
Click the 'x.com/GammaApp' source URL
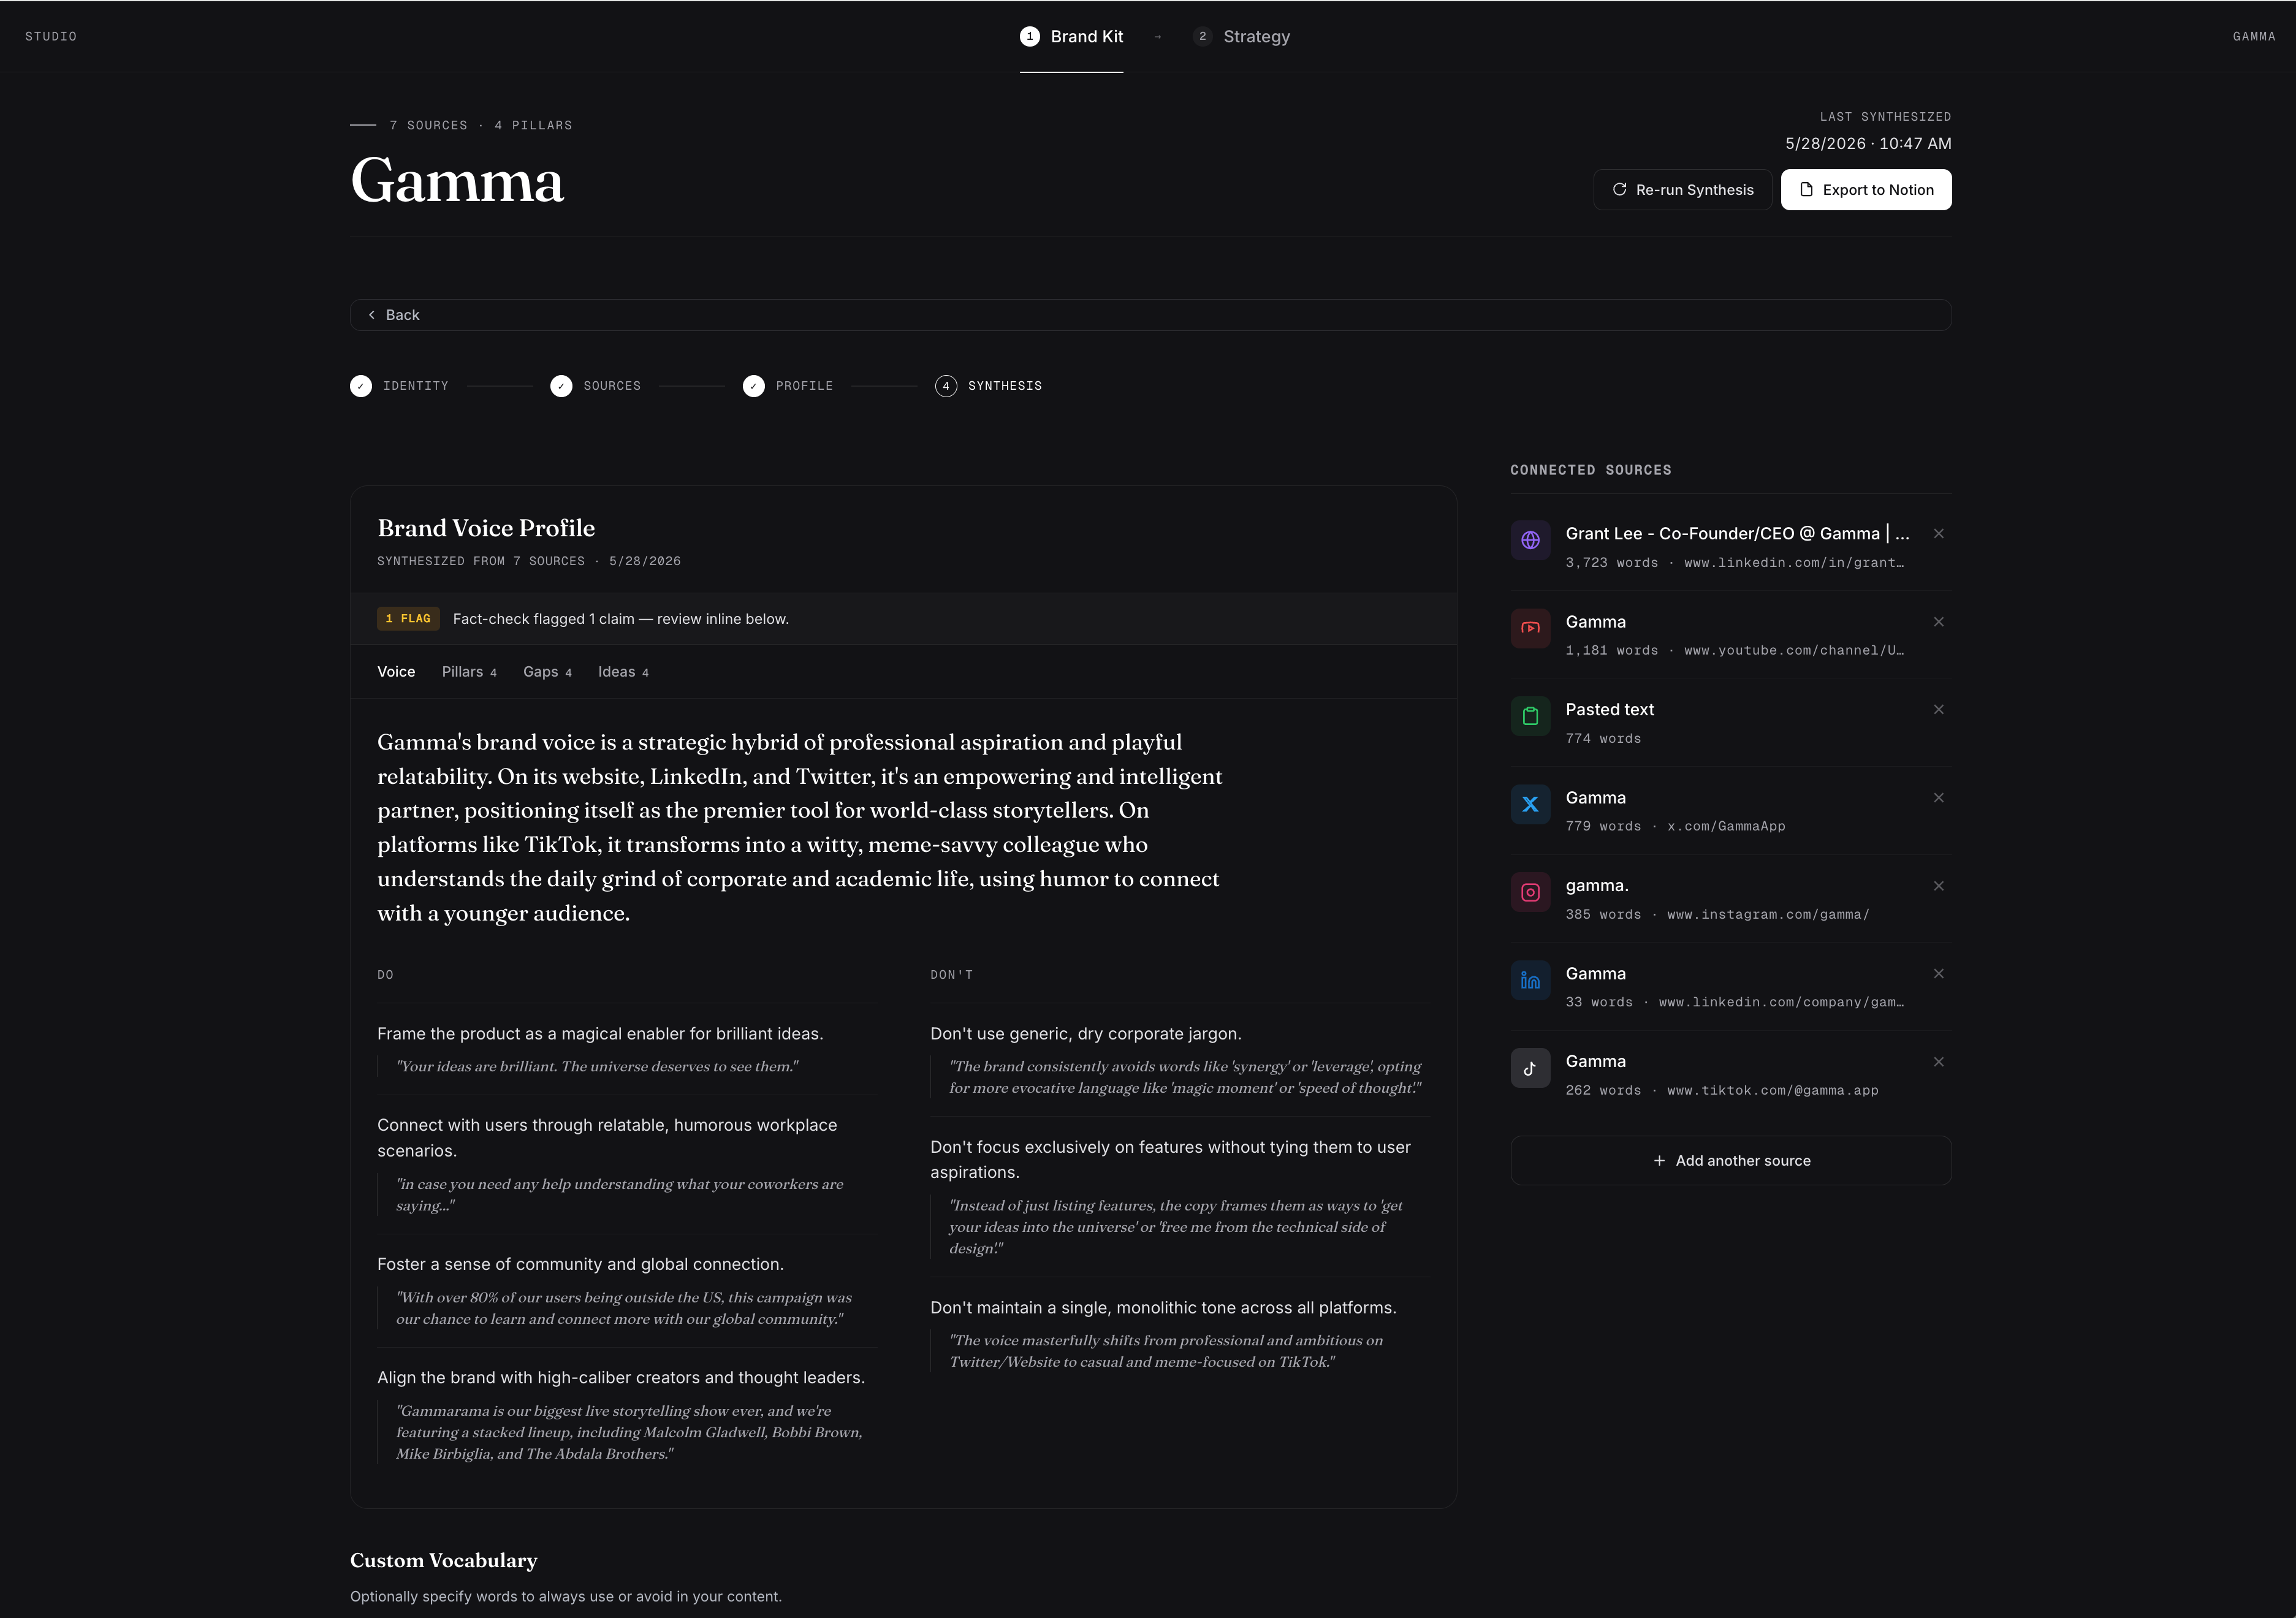[1726, 827]
